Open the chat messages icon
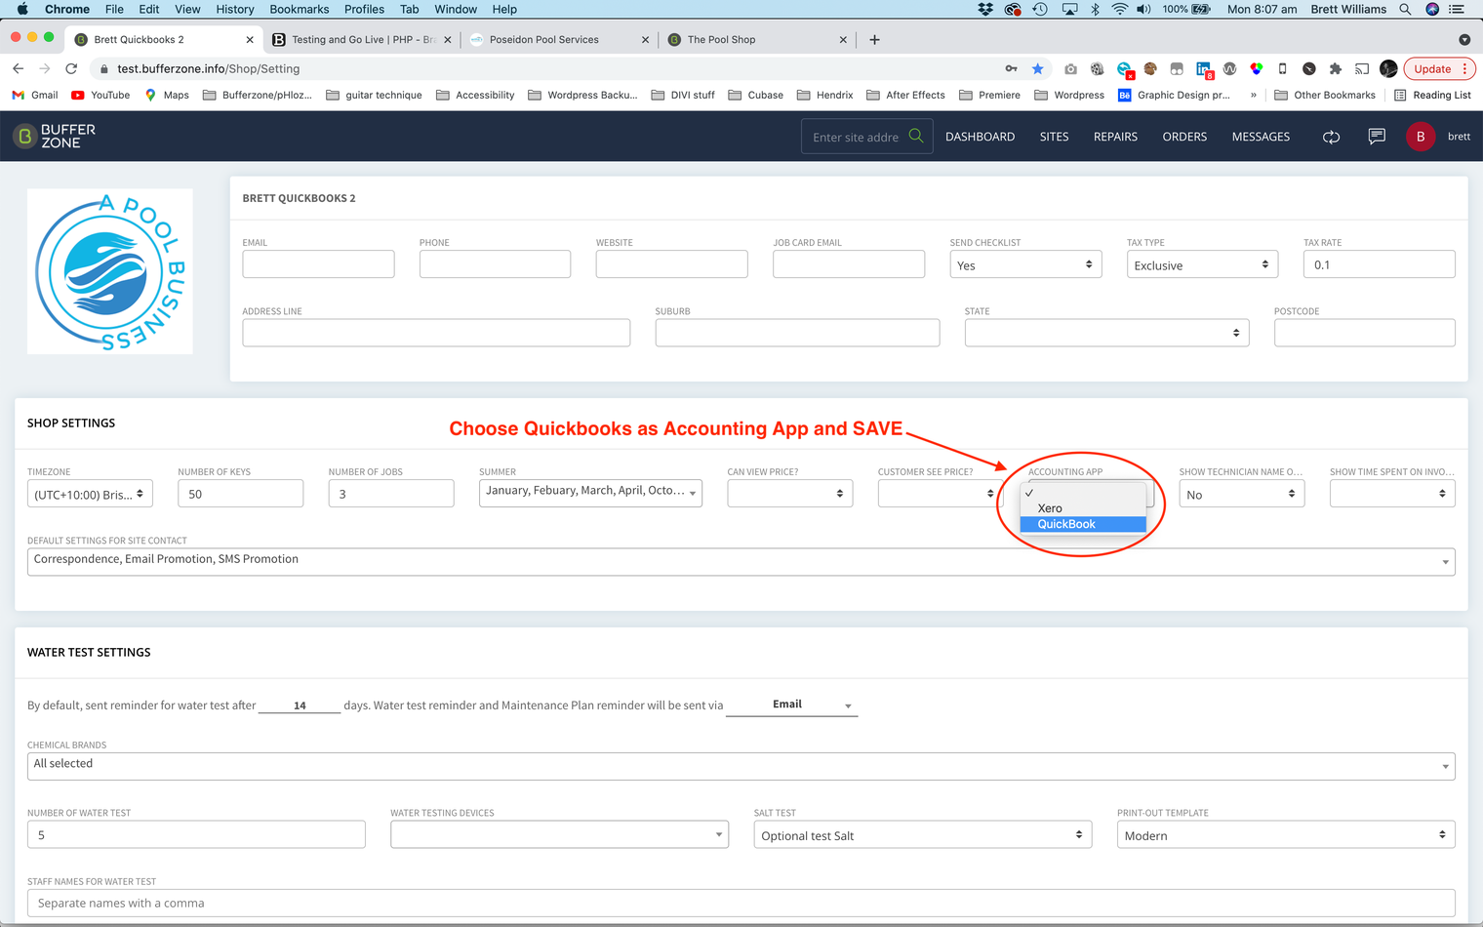Image resolution: width=1483 pixels, height=927 pixels. tap(1377, 137)
